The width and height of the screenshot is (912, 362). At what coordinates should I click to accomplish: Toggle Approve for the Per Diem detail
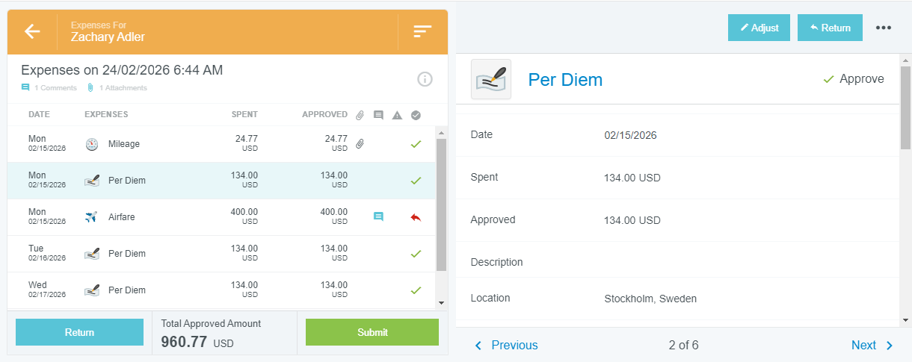click(853, 79)
